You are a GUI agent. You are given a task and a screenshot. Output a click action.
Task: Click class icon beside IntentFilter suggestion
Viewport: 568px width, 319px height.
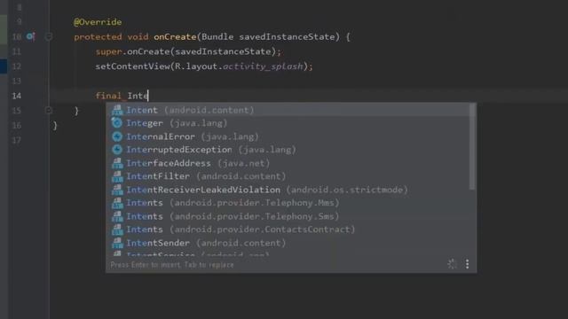pos(117,176)
